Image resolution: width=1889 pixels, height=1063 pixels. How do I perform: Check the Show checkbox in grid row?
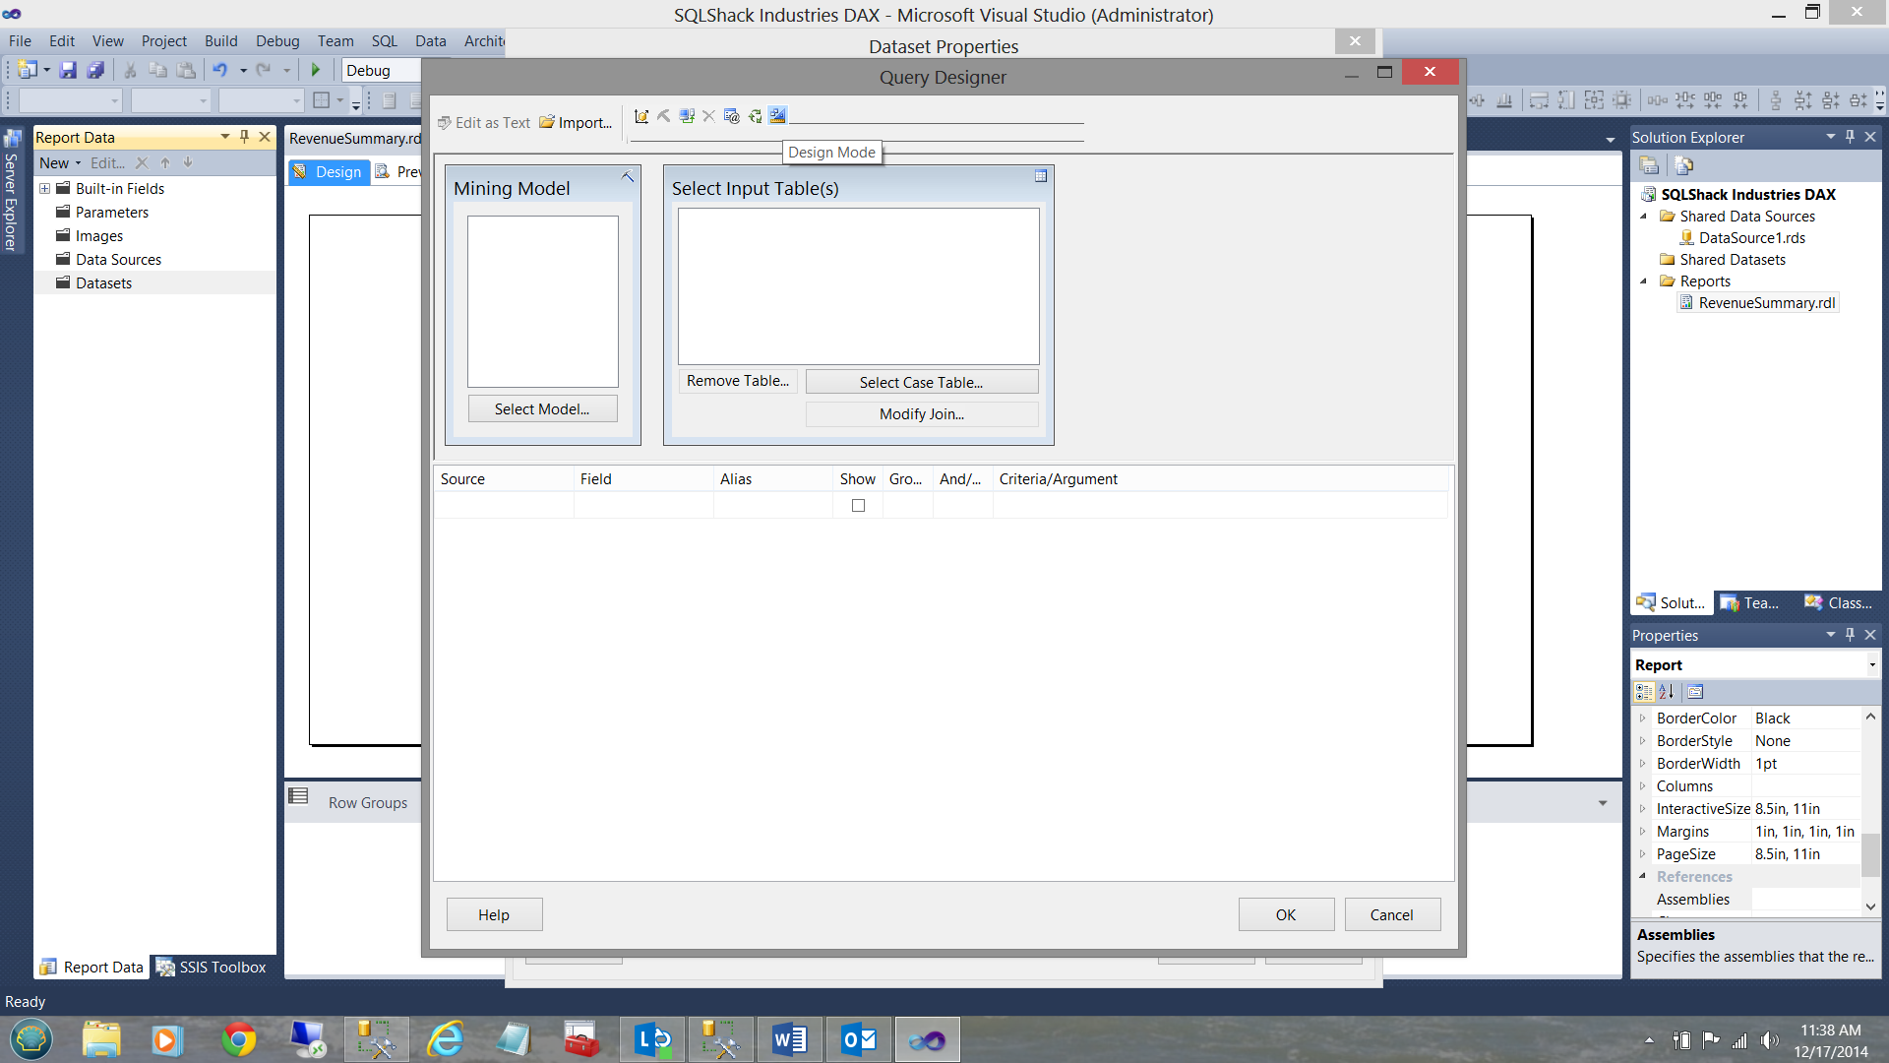pyautogui.click(x=858, y=506)
